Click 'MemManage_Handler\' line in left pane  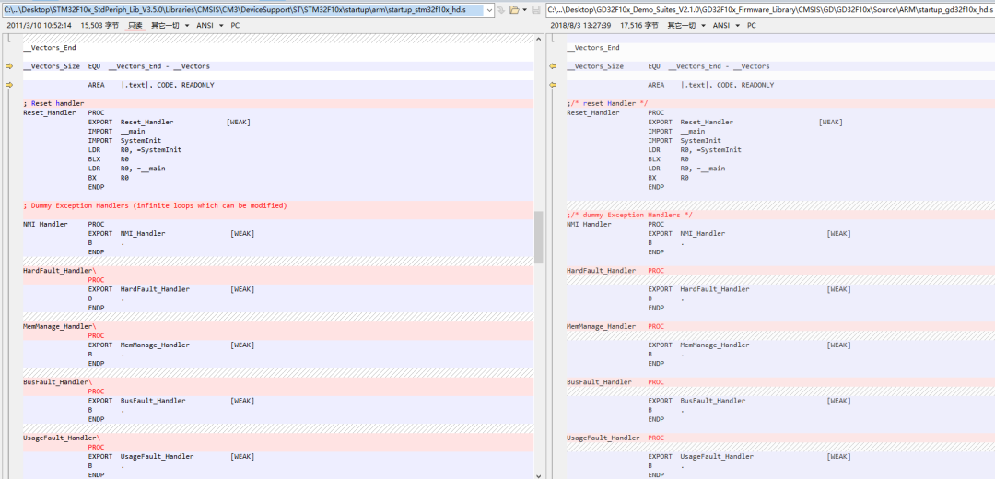pyautogui.click(x=60, y=326)
